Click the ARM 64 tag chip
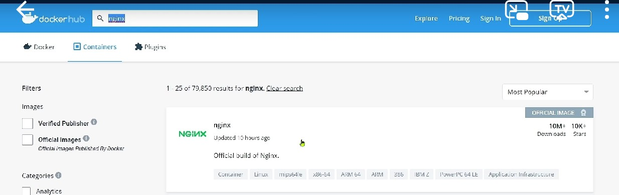619x195 pixels. [x=351, y=174]
